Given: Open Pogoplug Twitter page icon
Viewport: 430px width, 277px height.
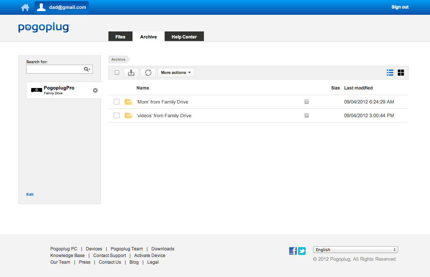Looking at the screenshot, I should [x=302, y=251].
